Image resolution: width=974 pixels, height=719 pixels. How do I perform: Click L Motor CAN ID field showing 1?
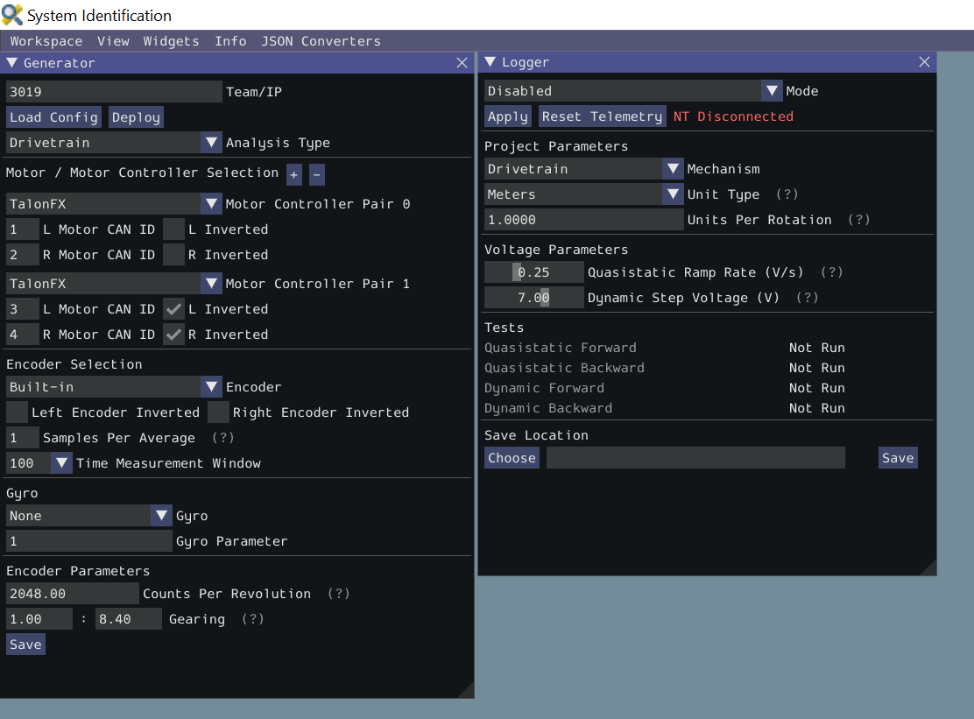(x=23, y=229)
